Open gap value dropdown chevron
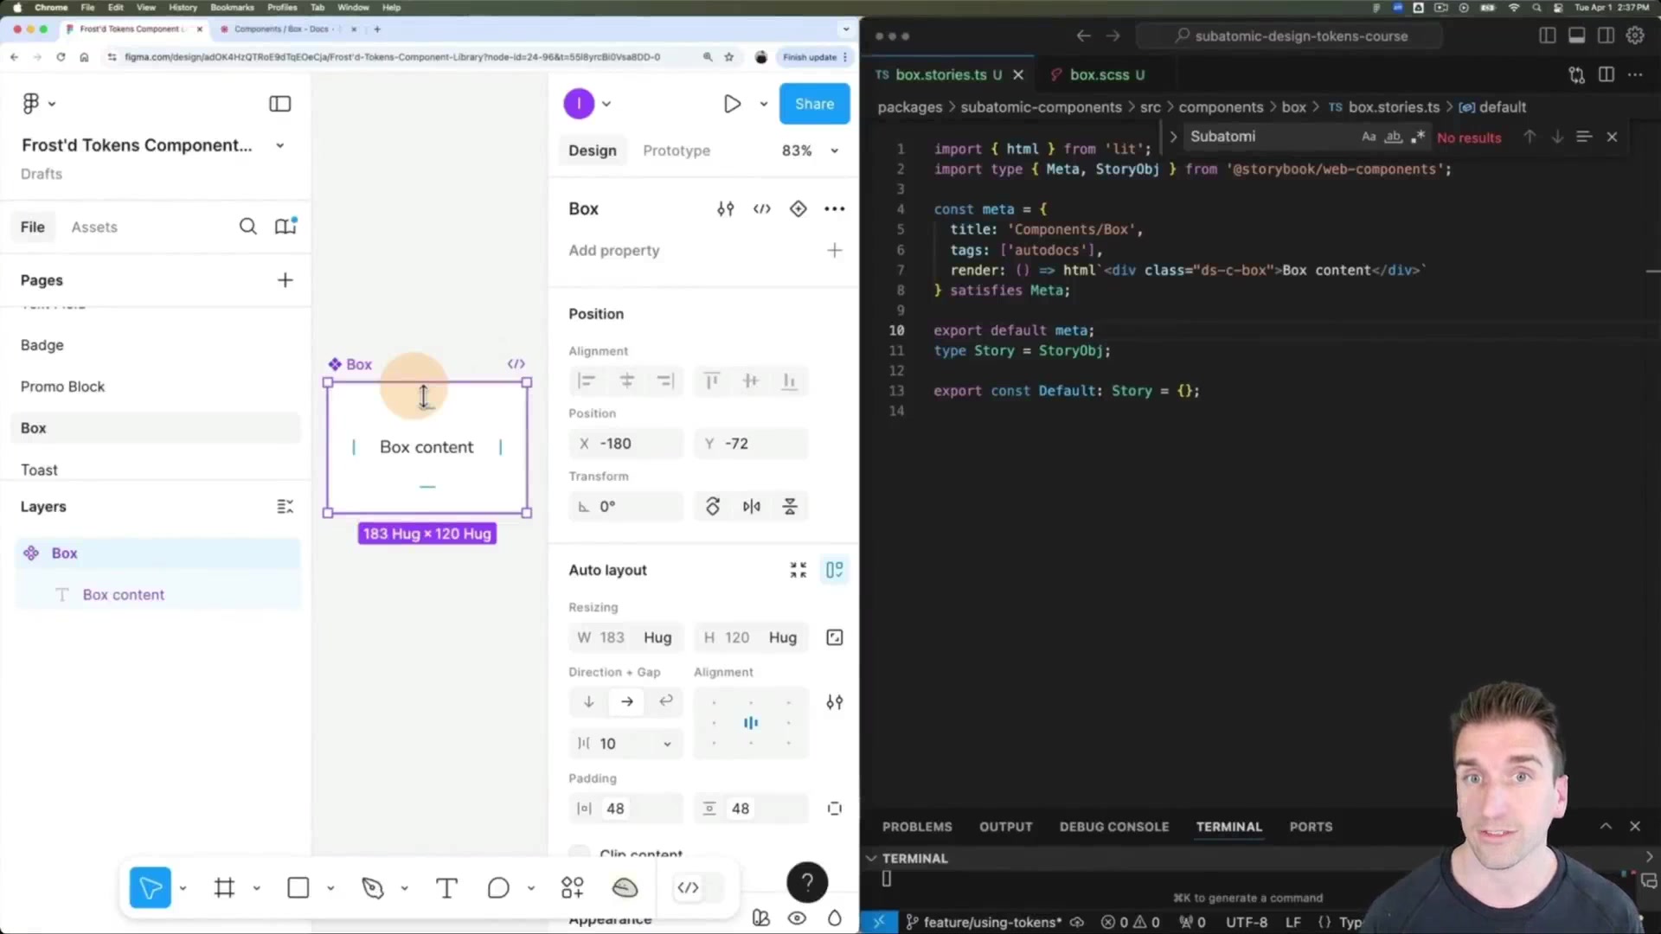The height and width of the screenshot is (934, 1661). click(667, 745)
